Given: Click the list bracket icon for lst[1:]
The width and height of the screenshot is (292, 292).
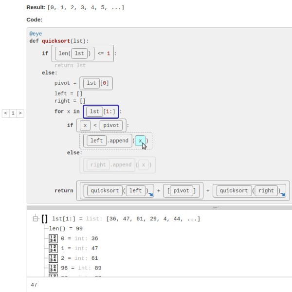Looking at the screenshot, I should (44, 219).
